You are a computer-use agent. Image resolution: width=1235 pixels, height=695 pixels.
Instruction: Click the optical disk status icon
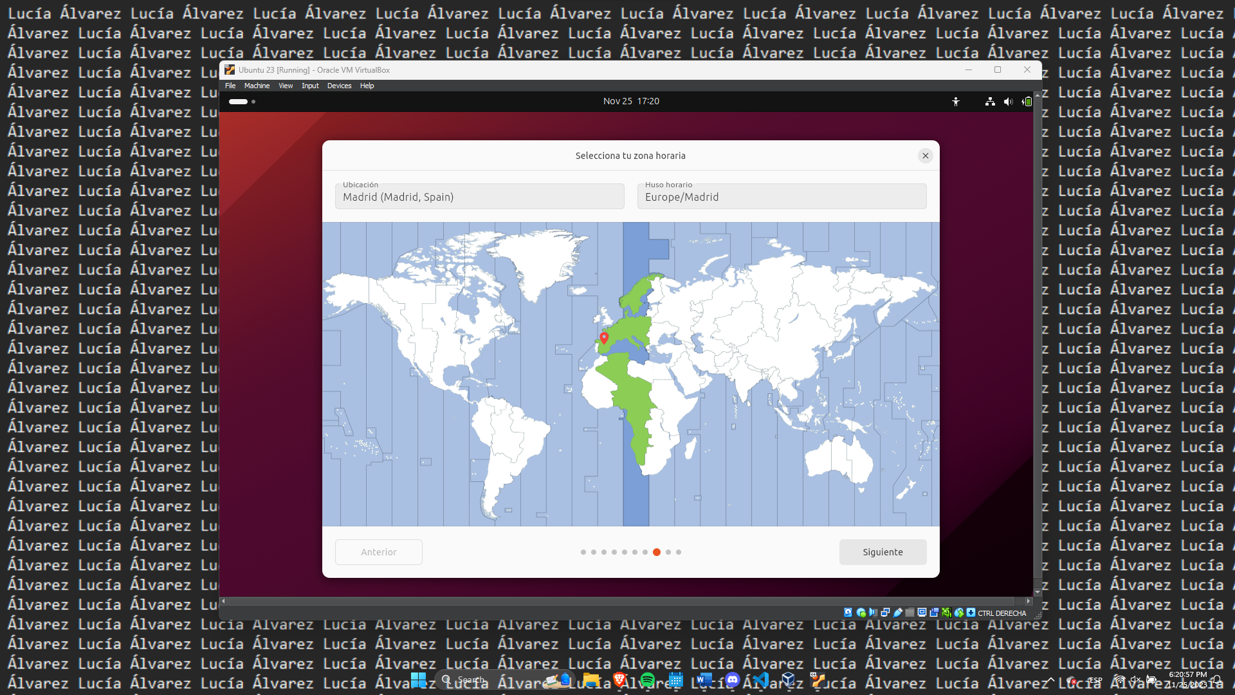click(861, 613)
